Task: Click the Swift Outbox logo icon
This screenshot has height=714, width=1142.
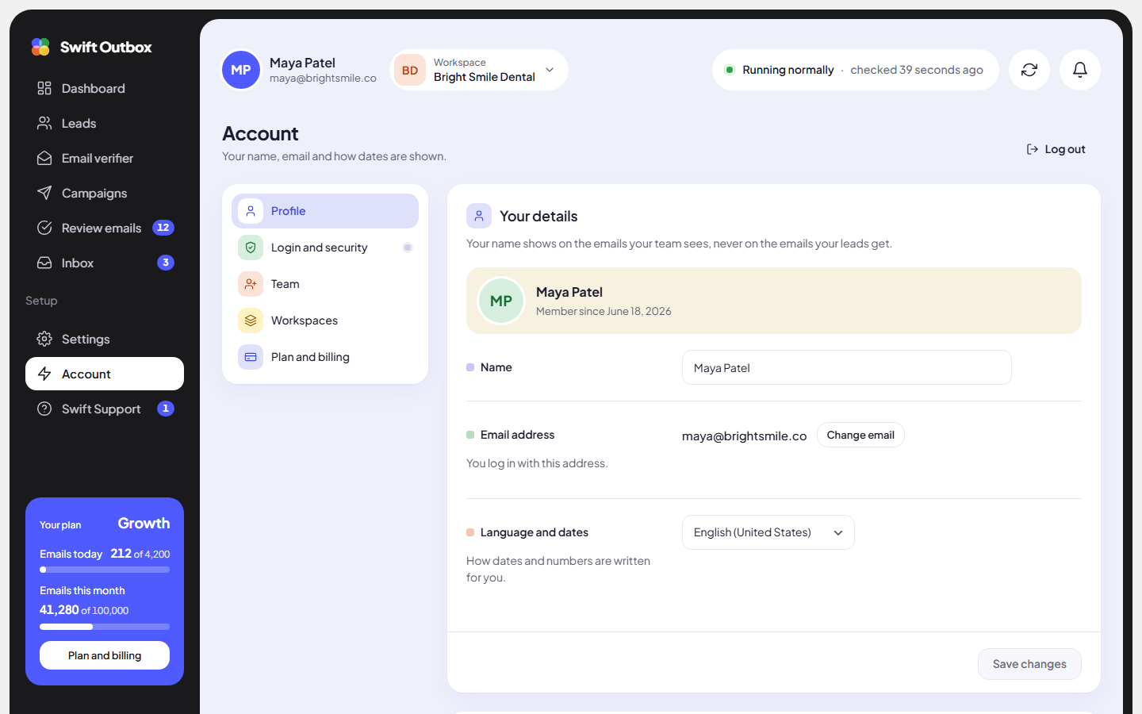Action: 40,47
